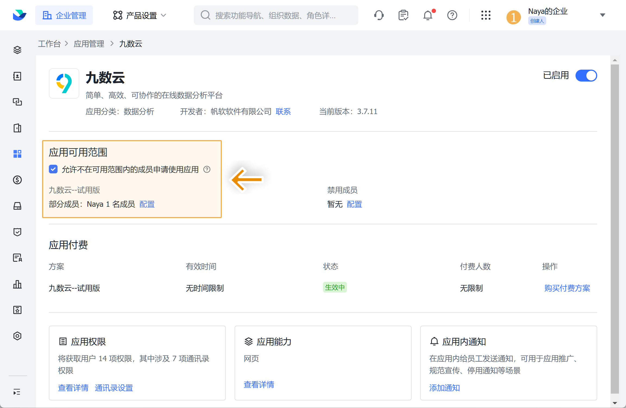Screen dimensions: 626x408
Task: Open the building organization sidebar icon
Action: pos(17,128)
